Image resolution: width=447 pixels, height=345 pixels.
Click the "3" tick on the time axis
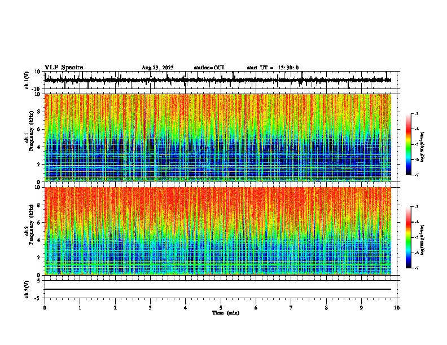(150, 308)
